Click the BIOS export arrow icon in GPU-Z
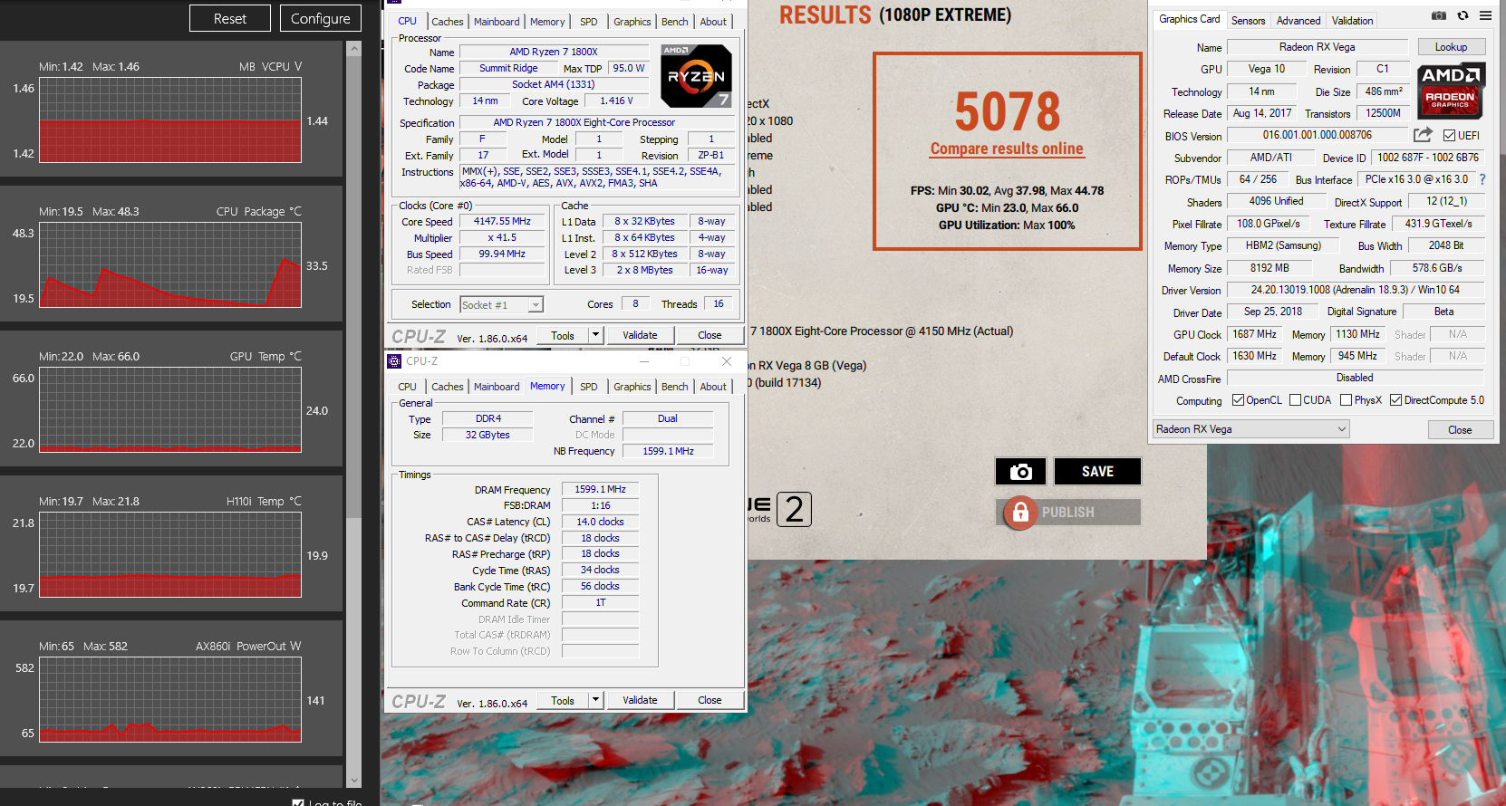1506x806 pixels. click(1424, 135)
